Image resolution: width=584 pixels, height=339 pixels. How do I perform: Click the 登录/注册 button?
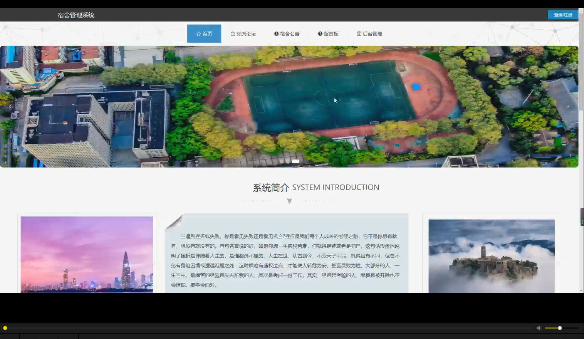coord(563,14)
